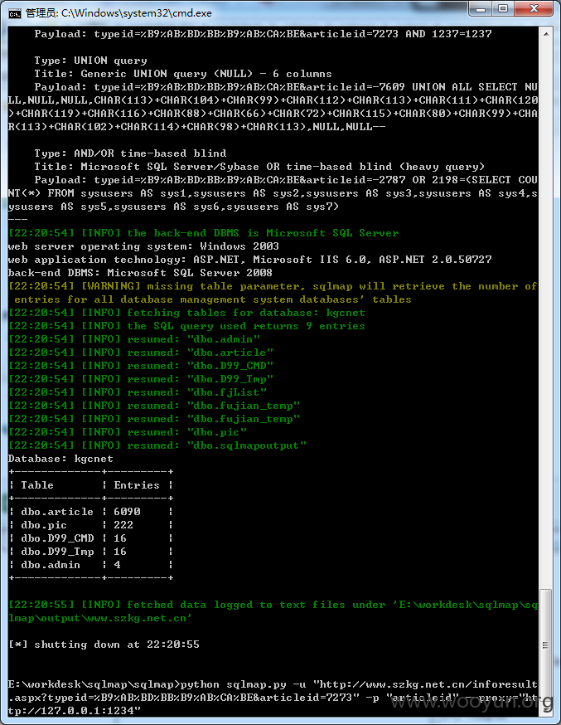The height and width of the screenshot is (725, 561).
Task: Click the dbo.article table row name
Action: (x=57, y=512)
